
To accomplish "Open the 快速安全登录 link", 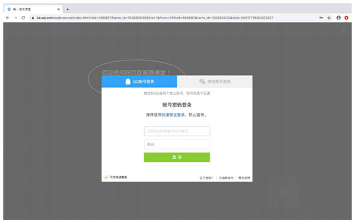I will pos(173,115).
